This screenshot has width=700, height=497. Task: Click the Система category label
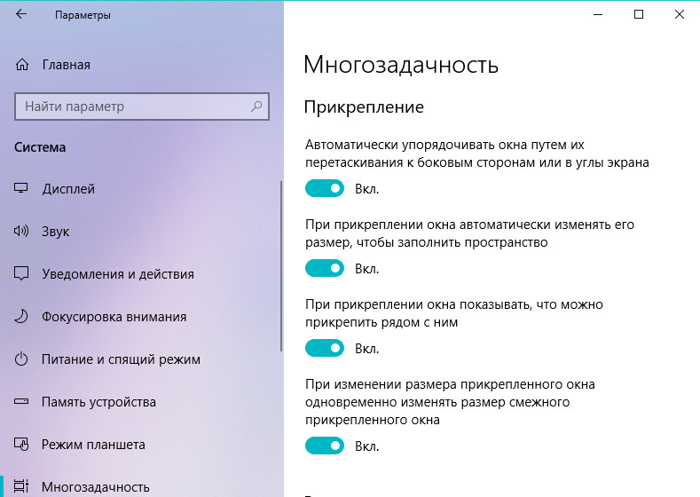click(40, 147)
